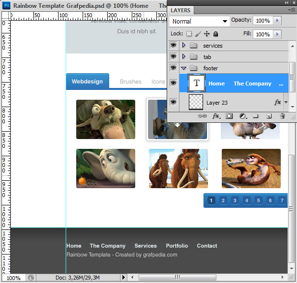
Task: Open the Fill slider arrow
Action: click(277, 34)
